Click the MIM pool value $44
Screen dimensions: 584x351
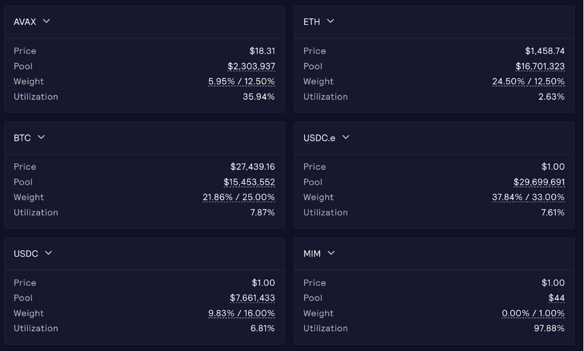(x=556, y=298)
